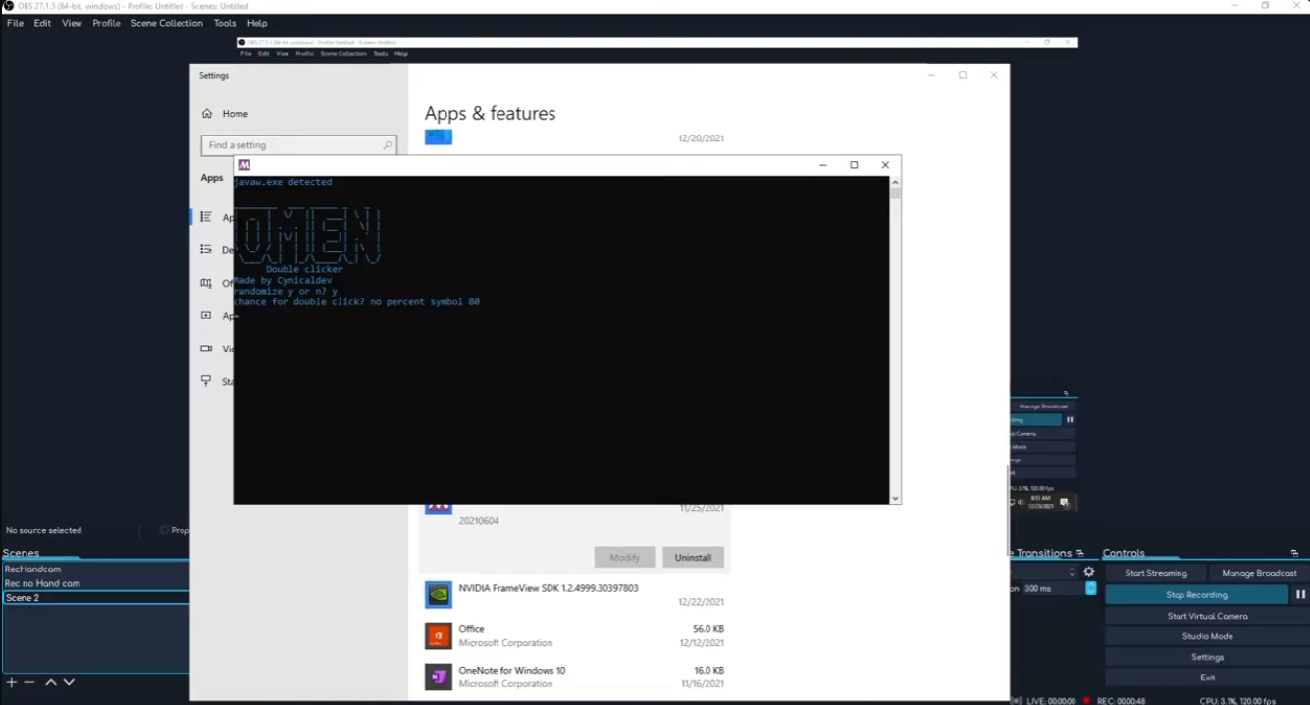
Task: Open OBS Settings from the Controls panel
Action: 1207,657
